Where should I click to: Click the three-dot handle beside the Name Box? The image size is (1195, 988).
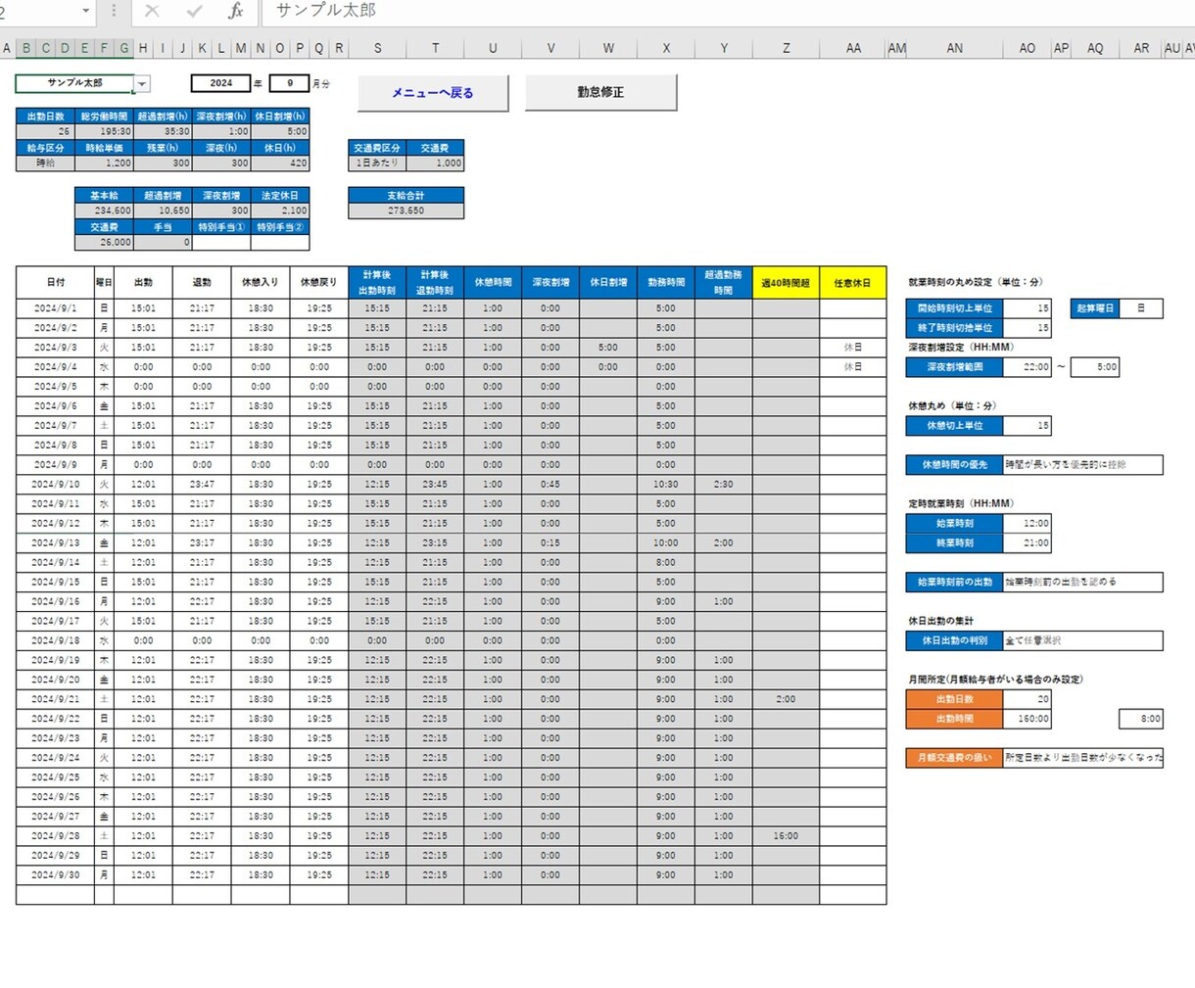114,11
